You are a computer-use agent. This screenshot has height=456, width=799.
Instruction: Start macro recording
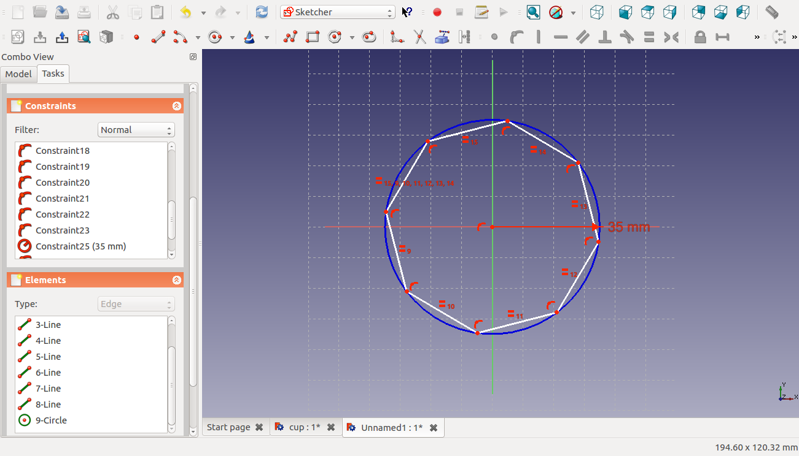tap(436, 12)
